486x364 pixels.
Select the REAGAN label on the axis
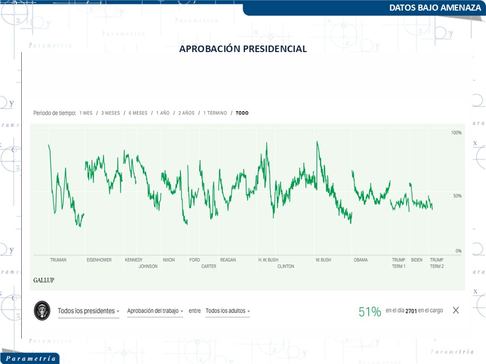pos(228,260)
